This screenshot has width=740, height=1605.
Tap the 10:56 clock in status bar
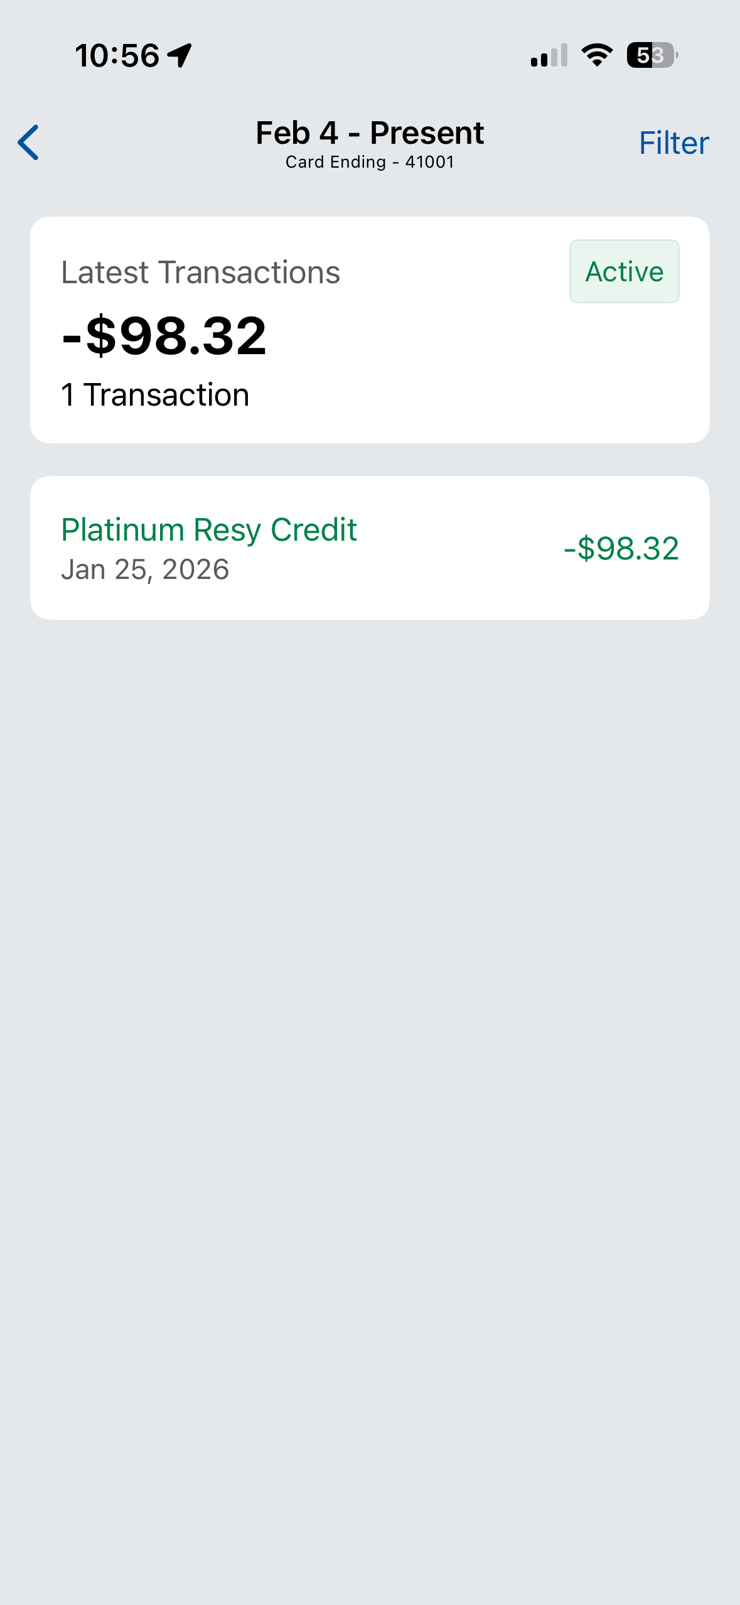[117, 55]
